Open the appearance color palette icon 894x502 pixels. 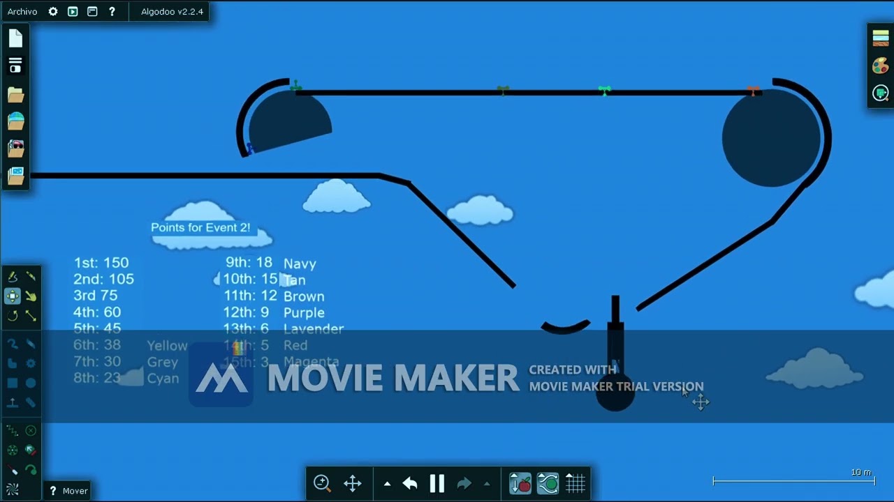[x=881, y=66]
